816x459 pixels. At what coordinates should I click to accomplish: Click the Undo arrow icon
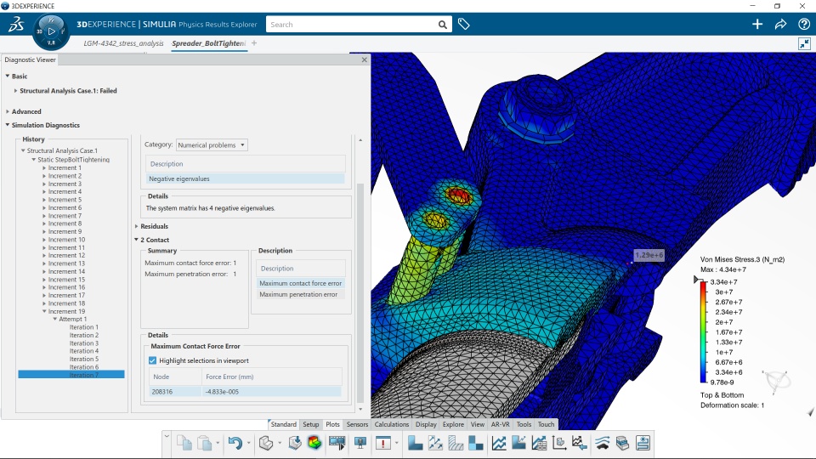(235, 443)
